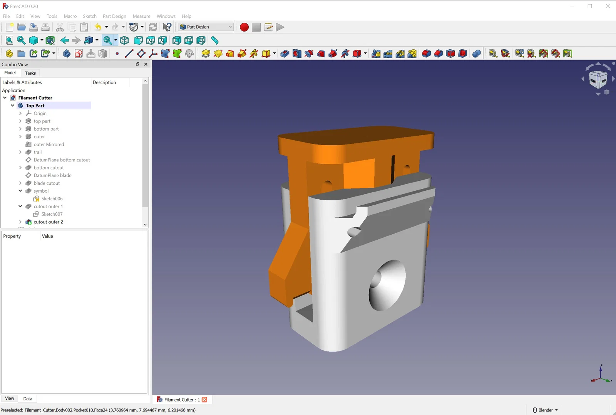Image resolution: width=616 pixels, height=415 pixels.
Task: Select the Groove tool
Action: click(309, 54)
